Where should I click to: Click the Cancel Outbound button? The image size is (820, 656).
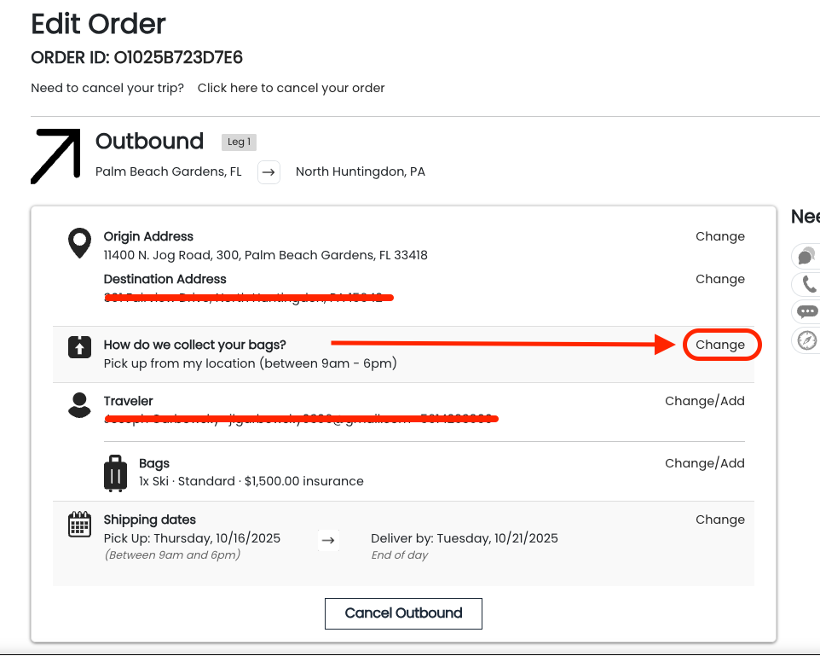click(x=403, y=613)
